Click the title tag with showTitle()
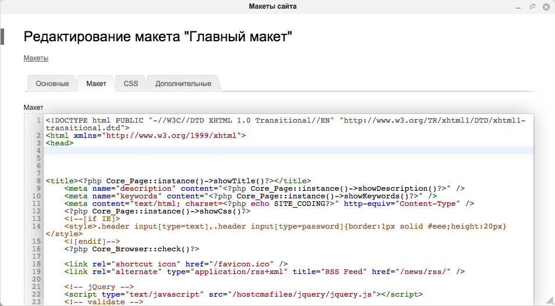Image resolution: width=555 pixels, height=306 pixels. [x=178, y=181]
